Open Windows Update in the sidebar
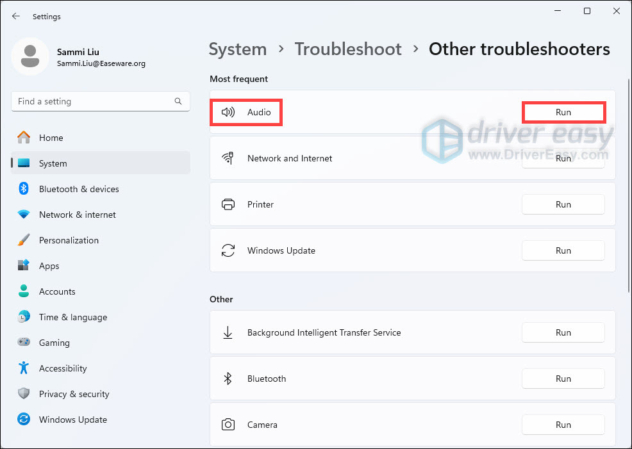Screen dimensions: 632x449 [x=72, y=420]
